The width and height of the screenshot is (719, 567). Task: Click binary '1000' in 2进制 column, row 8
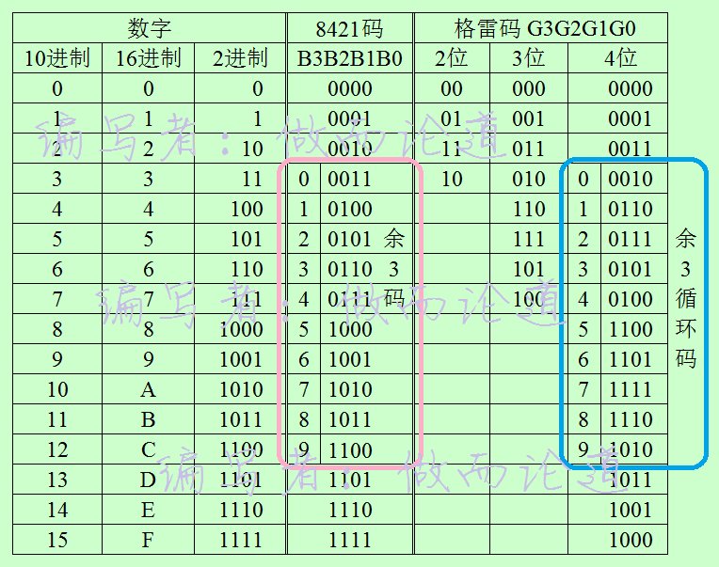(x=241, y=329)
